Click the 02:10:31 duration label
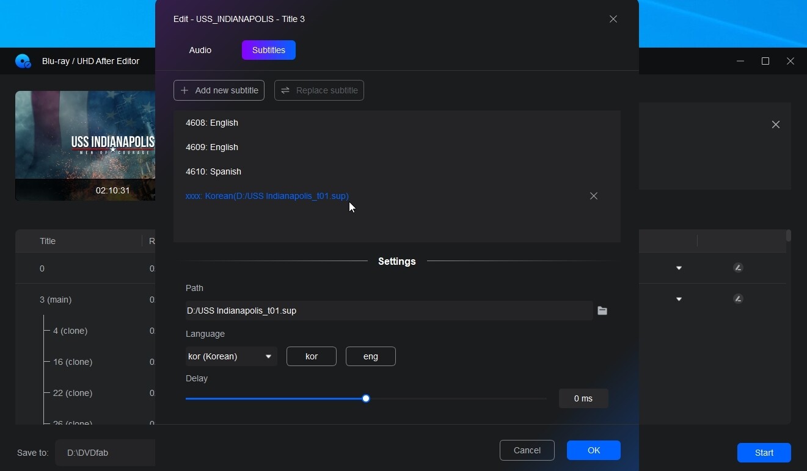The image size is (807, 471). pyautogui.click(x=113, y=190)
